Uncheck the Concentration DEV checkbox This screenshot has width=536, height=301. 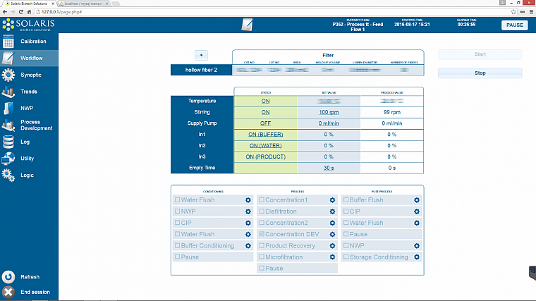pyautogui.click(x=262, y=234)
